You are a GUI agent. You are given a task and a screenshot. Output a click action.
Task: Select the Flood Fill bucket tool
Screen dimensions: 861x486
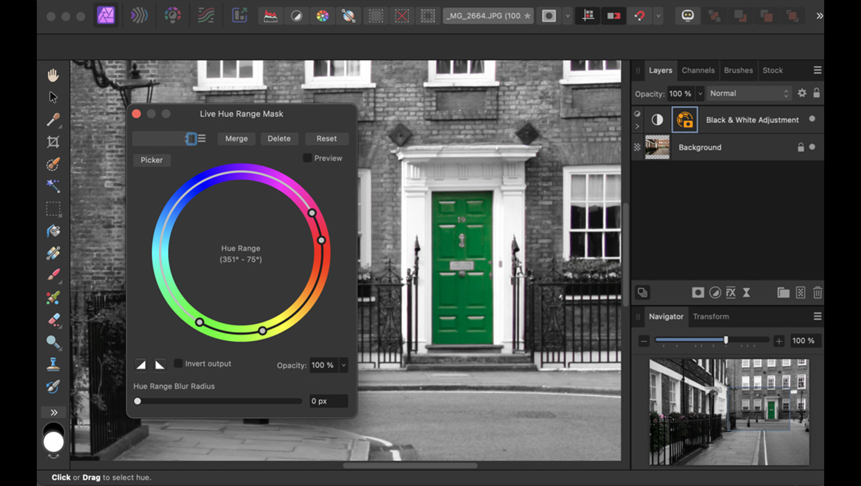pos(53,231)
